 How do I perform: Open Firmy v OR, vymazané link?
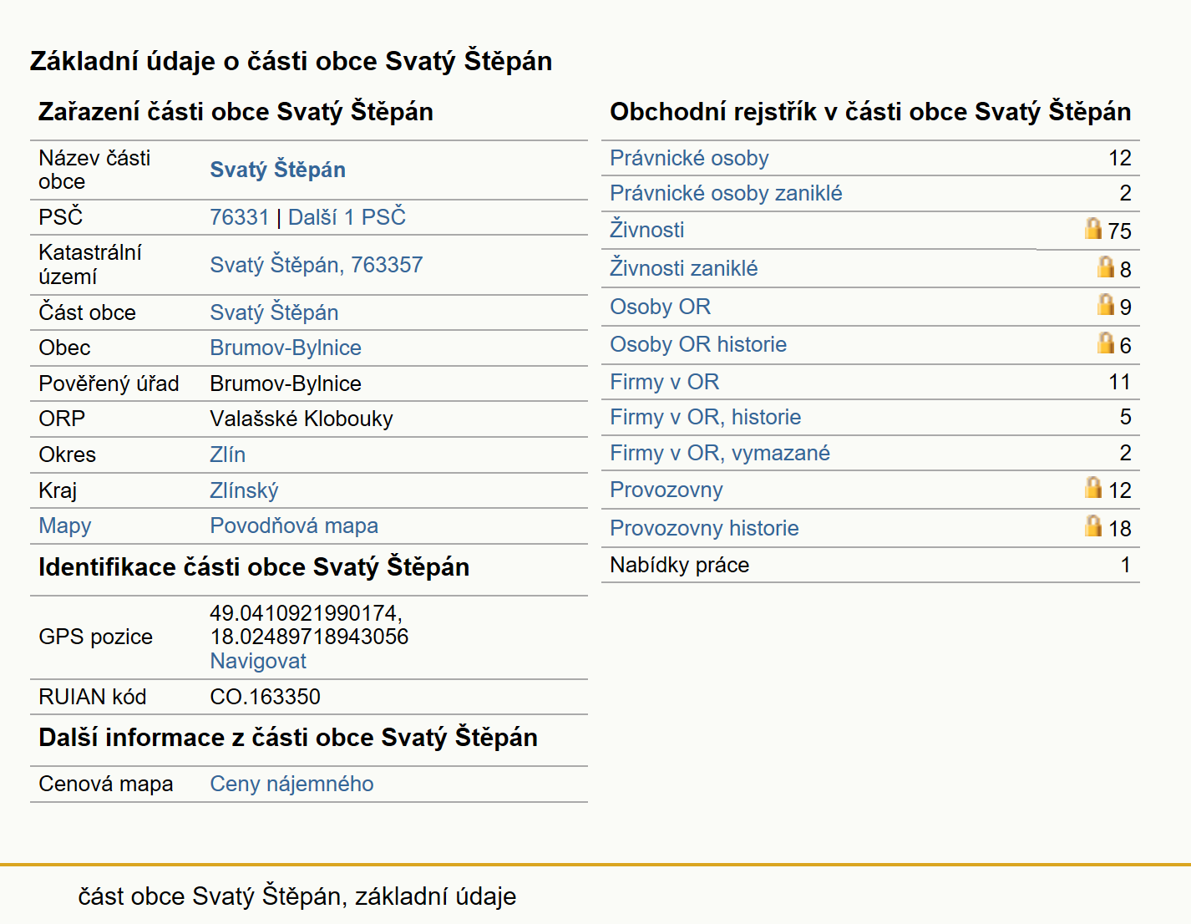pyautogui.click(x=720, y=453)
